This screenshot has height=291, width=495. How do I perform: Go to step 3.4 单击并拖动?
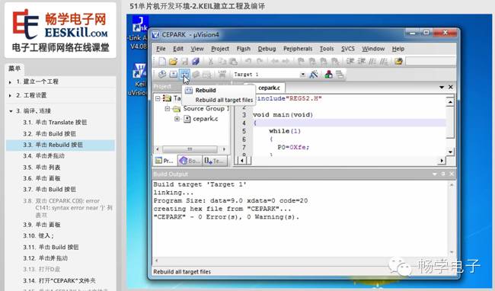coord(44,156)
